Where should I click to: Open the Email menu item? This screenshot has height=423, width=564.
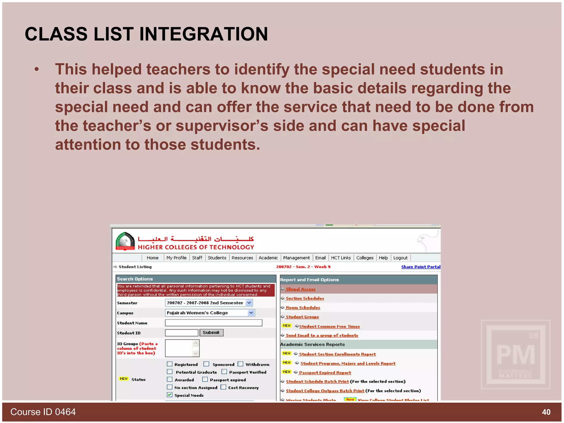321,258
